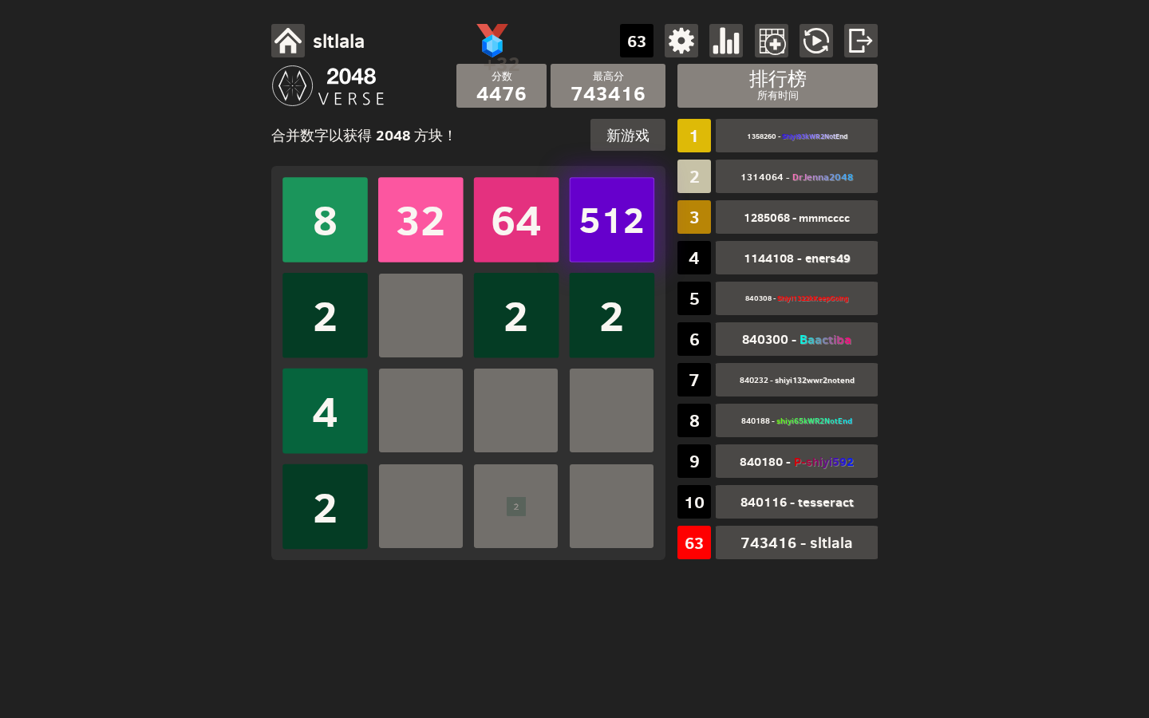Open leaderboard entry 743416 - sltlala
The height and width of the screenshot is (718, 1149).
[x=796, y=542]
